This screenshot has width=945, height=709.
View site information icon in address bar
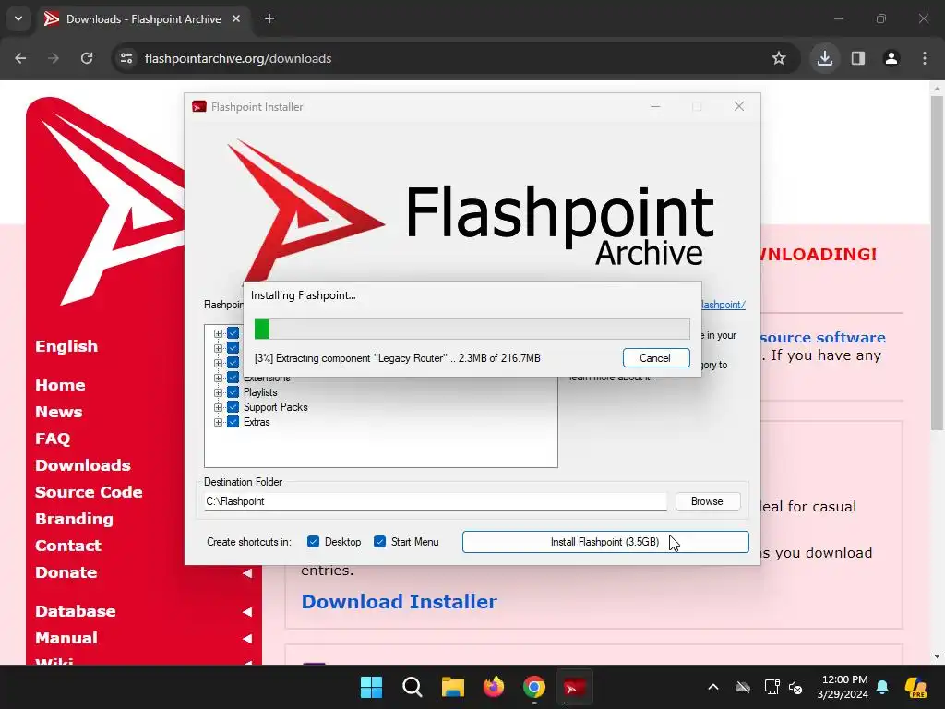(x=126, y=58)
